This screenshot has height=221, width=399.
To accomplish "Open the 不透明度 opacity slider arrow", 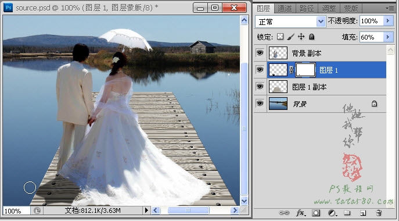I will pos(388,21).
